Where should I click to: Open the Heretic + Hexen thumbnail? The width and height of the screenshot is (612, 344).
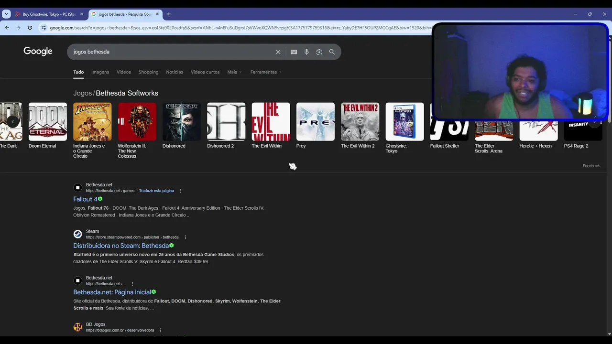pyautogui.click(x=538, y=130)
